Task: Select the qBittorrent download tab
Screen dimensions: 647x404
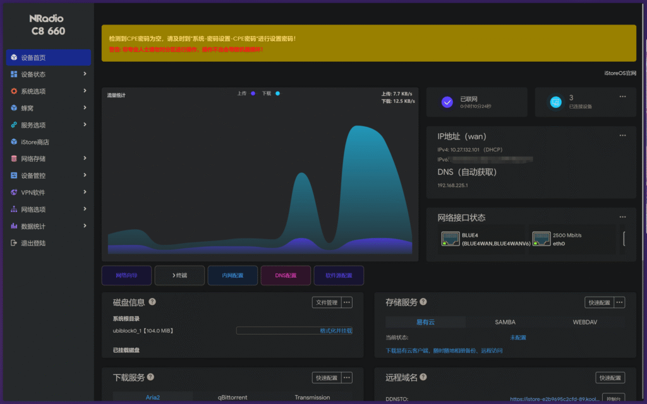Action: 233,398
